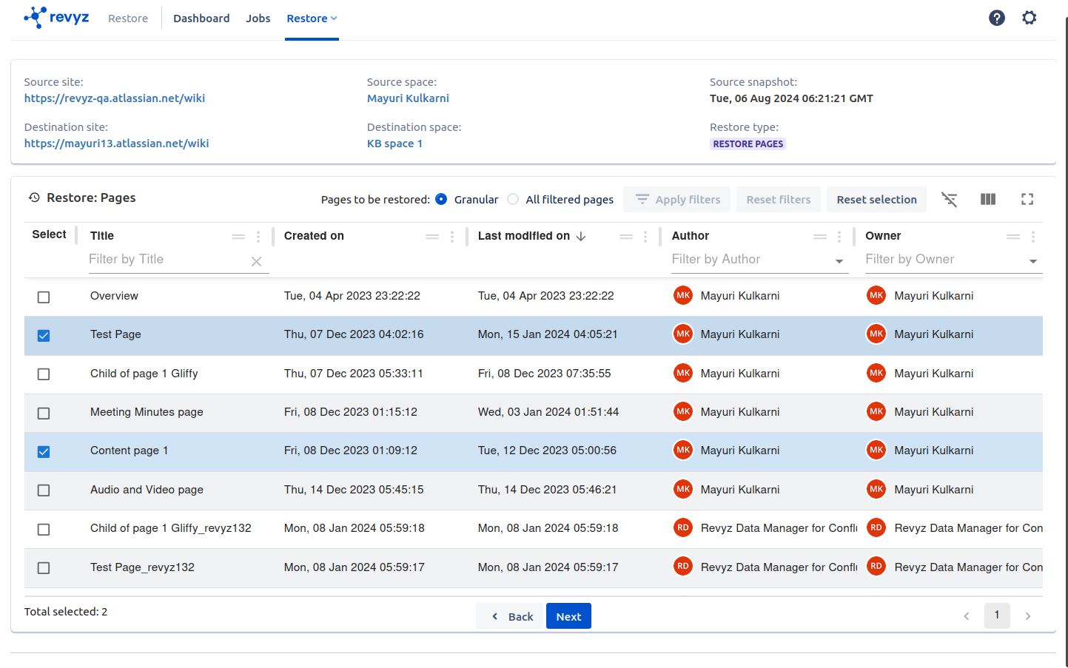Go to next page arrow in pagination
Screen dimensions: 1068x668
tap(1027, 616)
